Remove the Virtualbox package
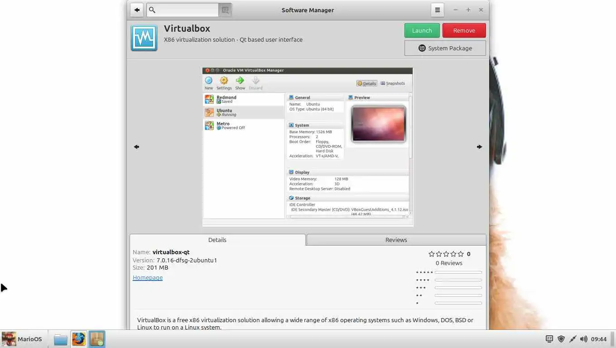The image size is (616, 348). tap(464, 30)
